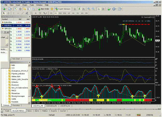Toggle the Terminal window icon
This screenshot has width=162, height=117.
point(29,9)
